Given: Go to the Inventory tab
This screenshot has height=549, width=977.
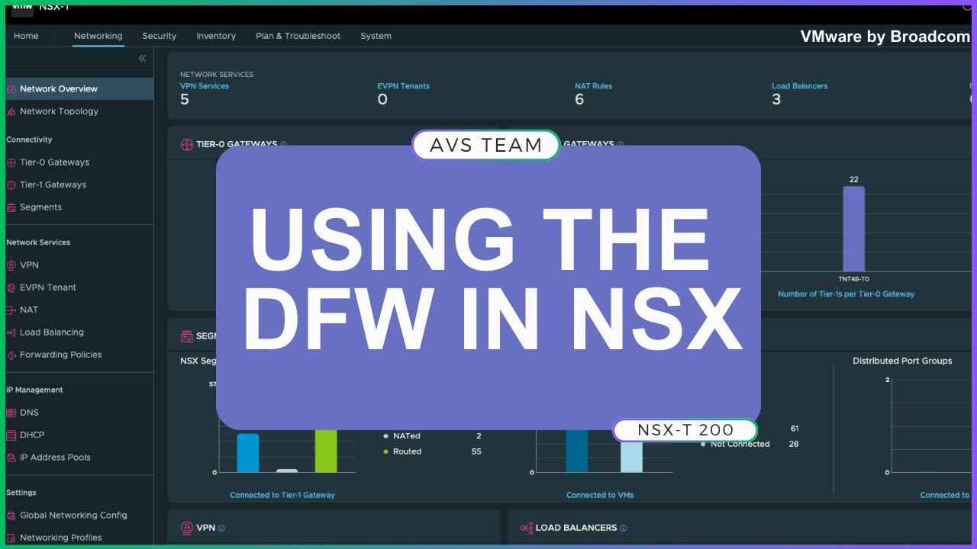Looking at the screenshot, I should pos(216,36).
